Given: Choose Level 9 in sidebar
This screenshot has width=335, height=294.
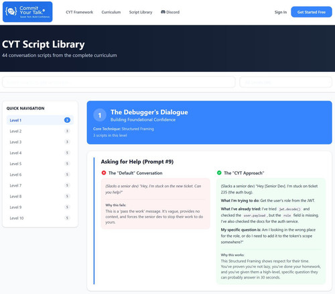Looking at the screenshot, I should [x=40, y=207].
